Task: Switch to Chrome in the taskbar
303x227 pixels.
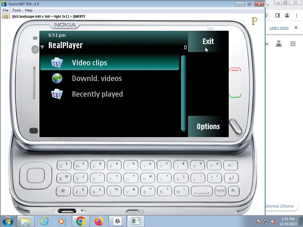Action: [x=80, y=221]
